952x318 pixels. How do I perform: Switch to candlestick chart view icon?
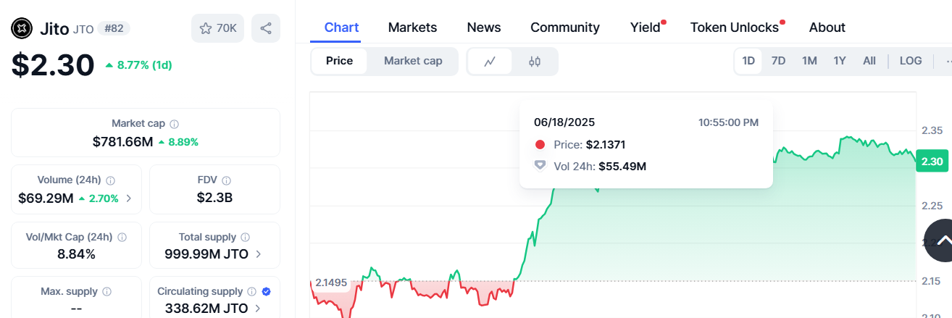click(535, 62)
